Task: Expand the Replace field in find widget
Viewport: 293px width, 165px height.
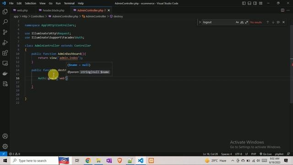Action: tap(200, 22)
